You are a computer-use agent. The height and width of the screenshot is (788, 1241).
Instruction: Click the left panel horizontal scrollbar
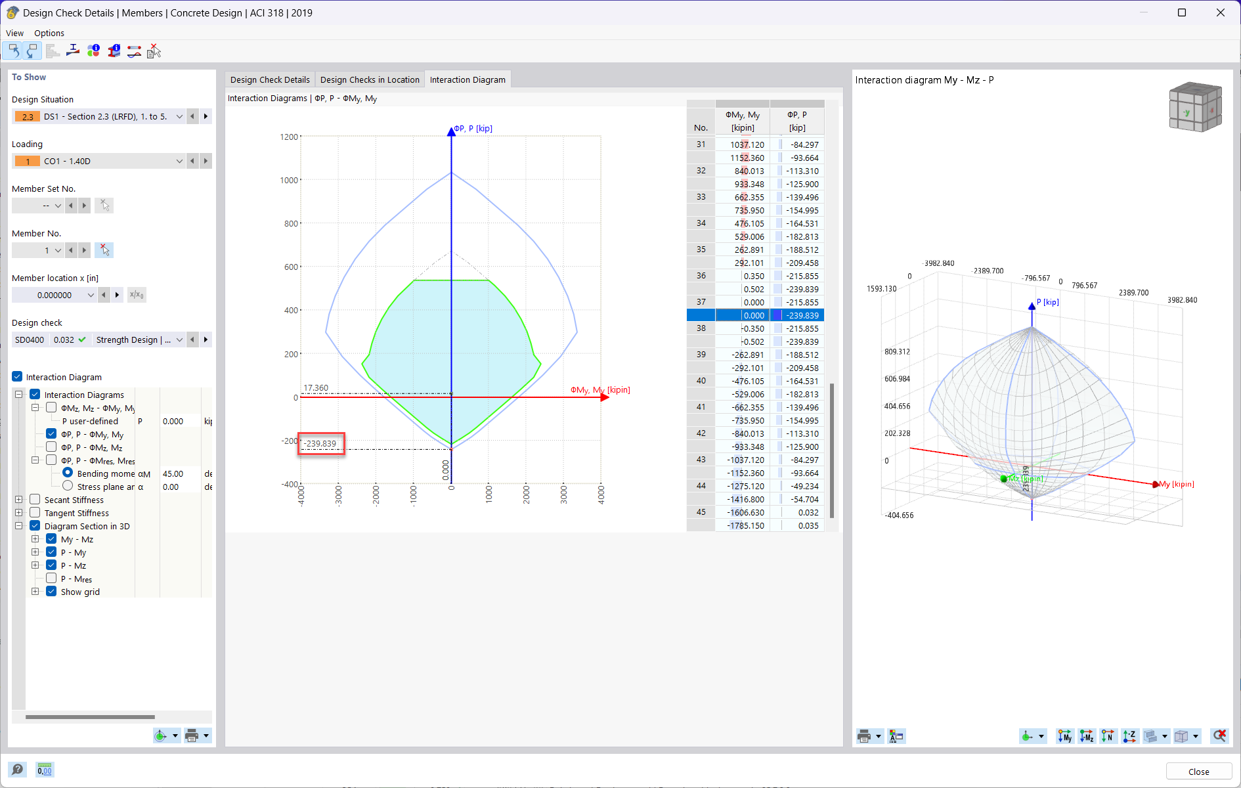(x=90, y=717)
